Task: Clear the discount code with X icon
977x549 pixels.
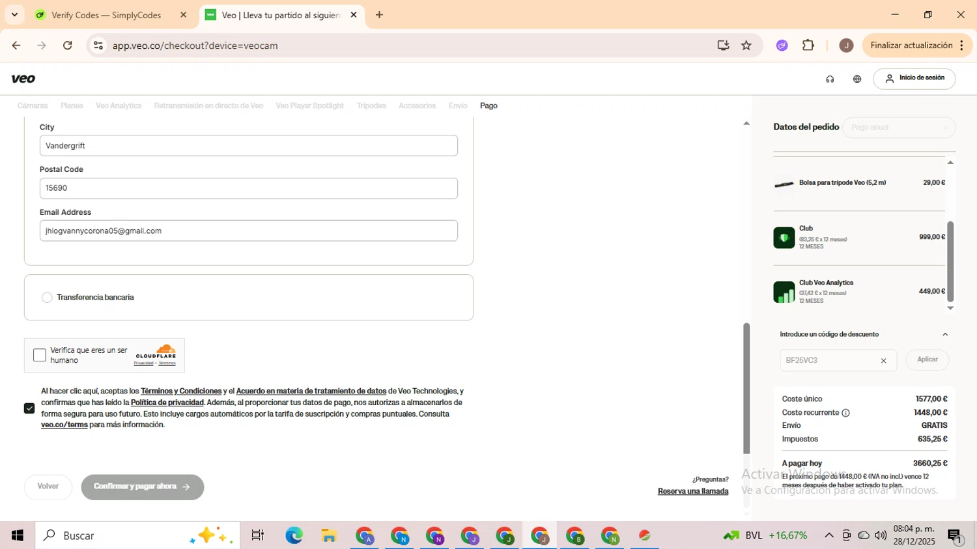Action: pos(883,361)
